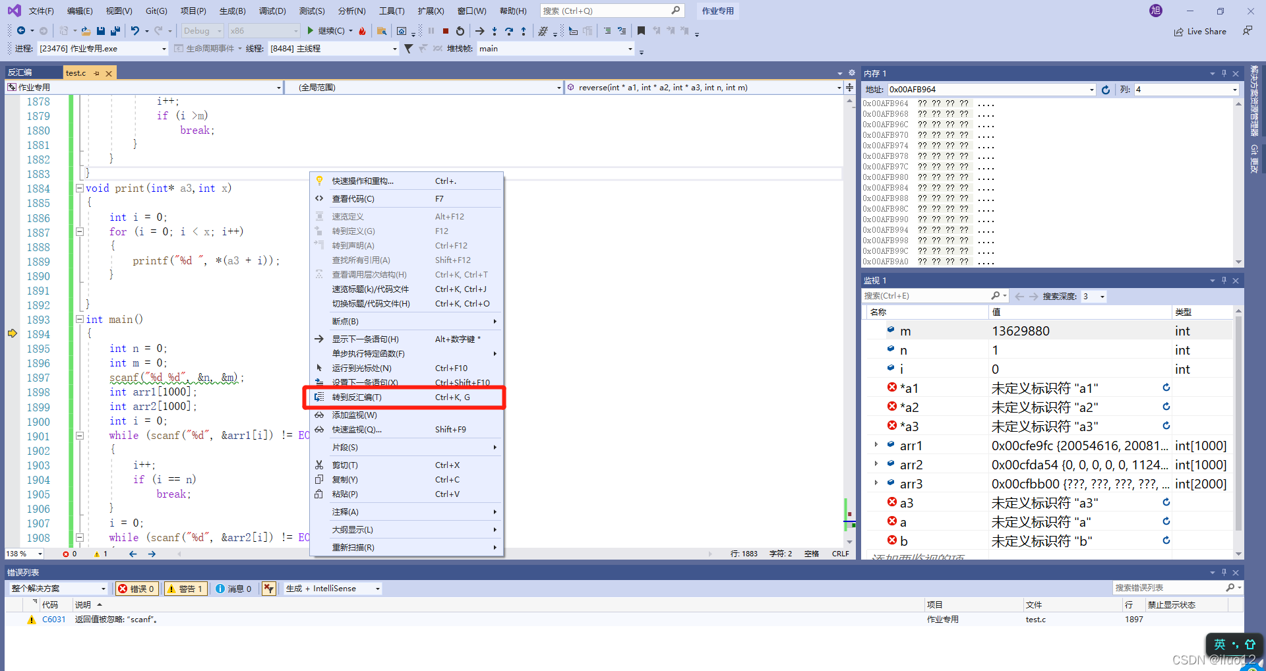
Task: Open the memory columns dropdown showing 4
Action: [x=1186, y=90]
